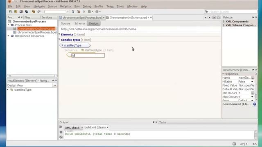Expand startReqType in the Navigator
The height and width of the screenshot is (147, 262).
(x=8, y=90)
